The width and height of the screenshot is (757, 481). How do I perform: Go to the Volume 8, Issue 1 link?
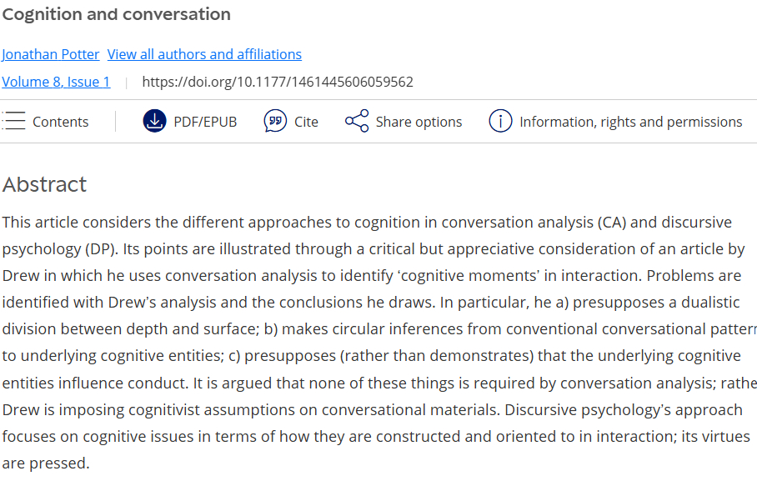point(56,82)
